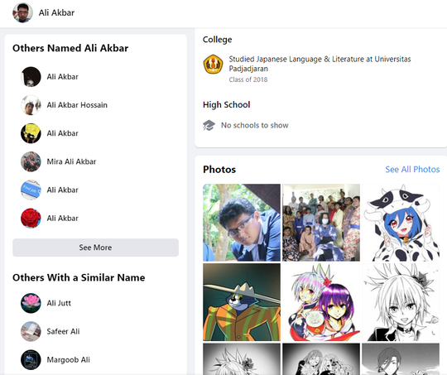View the purple-haired anime duo artwork

coord(321,302)
